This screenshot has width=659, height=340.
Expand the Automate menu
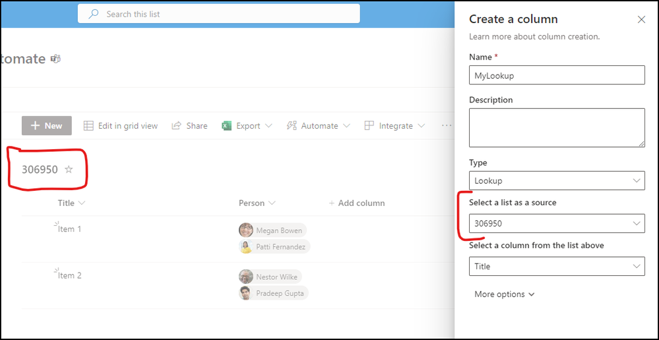pos(318,125)
